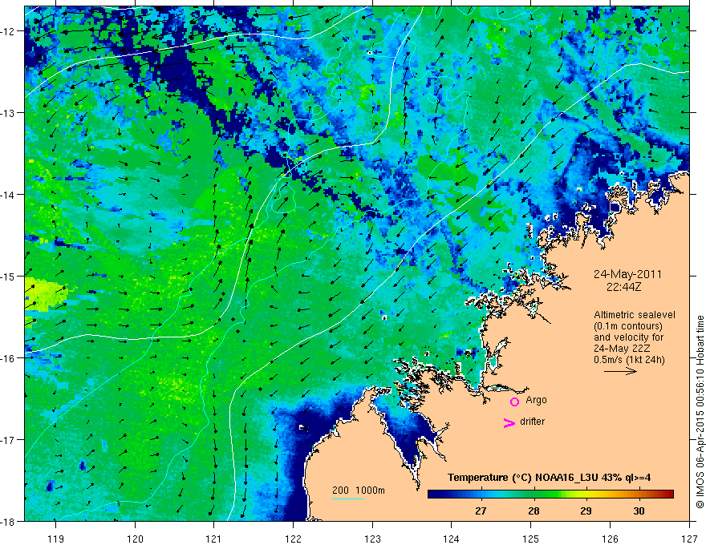
Task: Click latitude axis label '-18'
Action: point(8,522)
